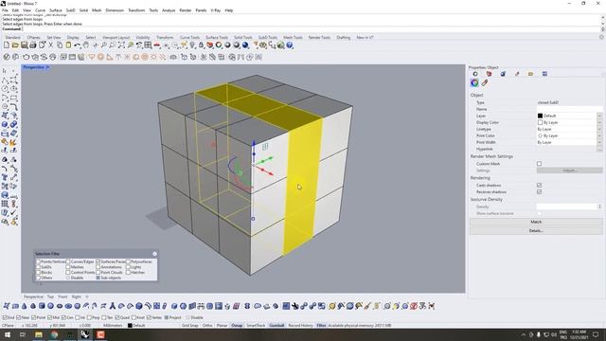The width and height of the screenshot is (606, 341).
Task: Click the Match button in Properties
Action: coord(536,222)
